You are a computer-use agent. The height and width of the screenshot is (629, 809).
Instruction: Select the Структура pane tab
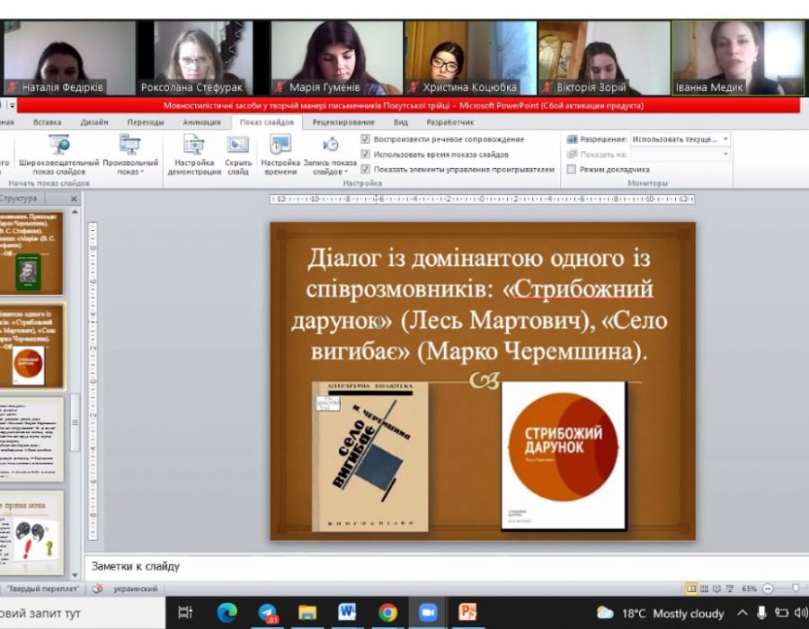20,199
